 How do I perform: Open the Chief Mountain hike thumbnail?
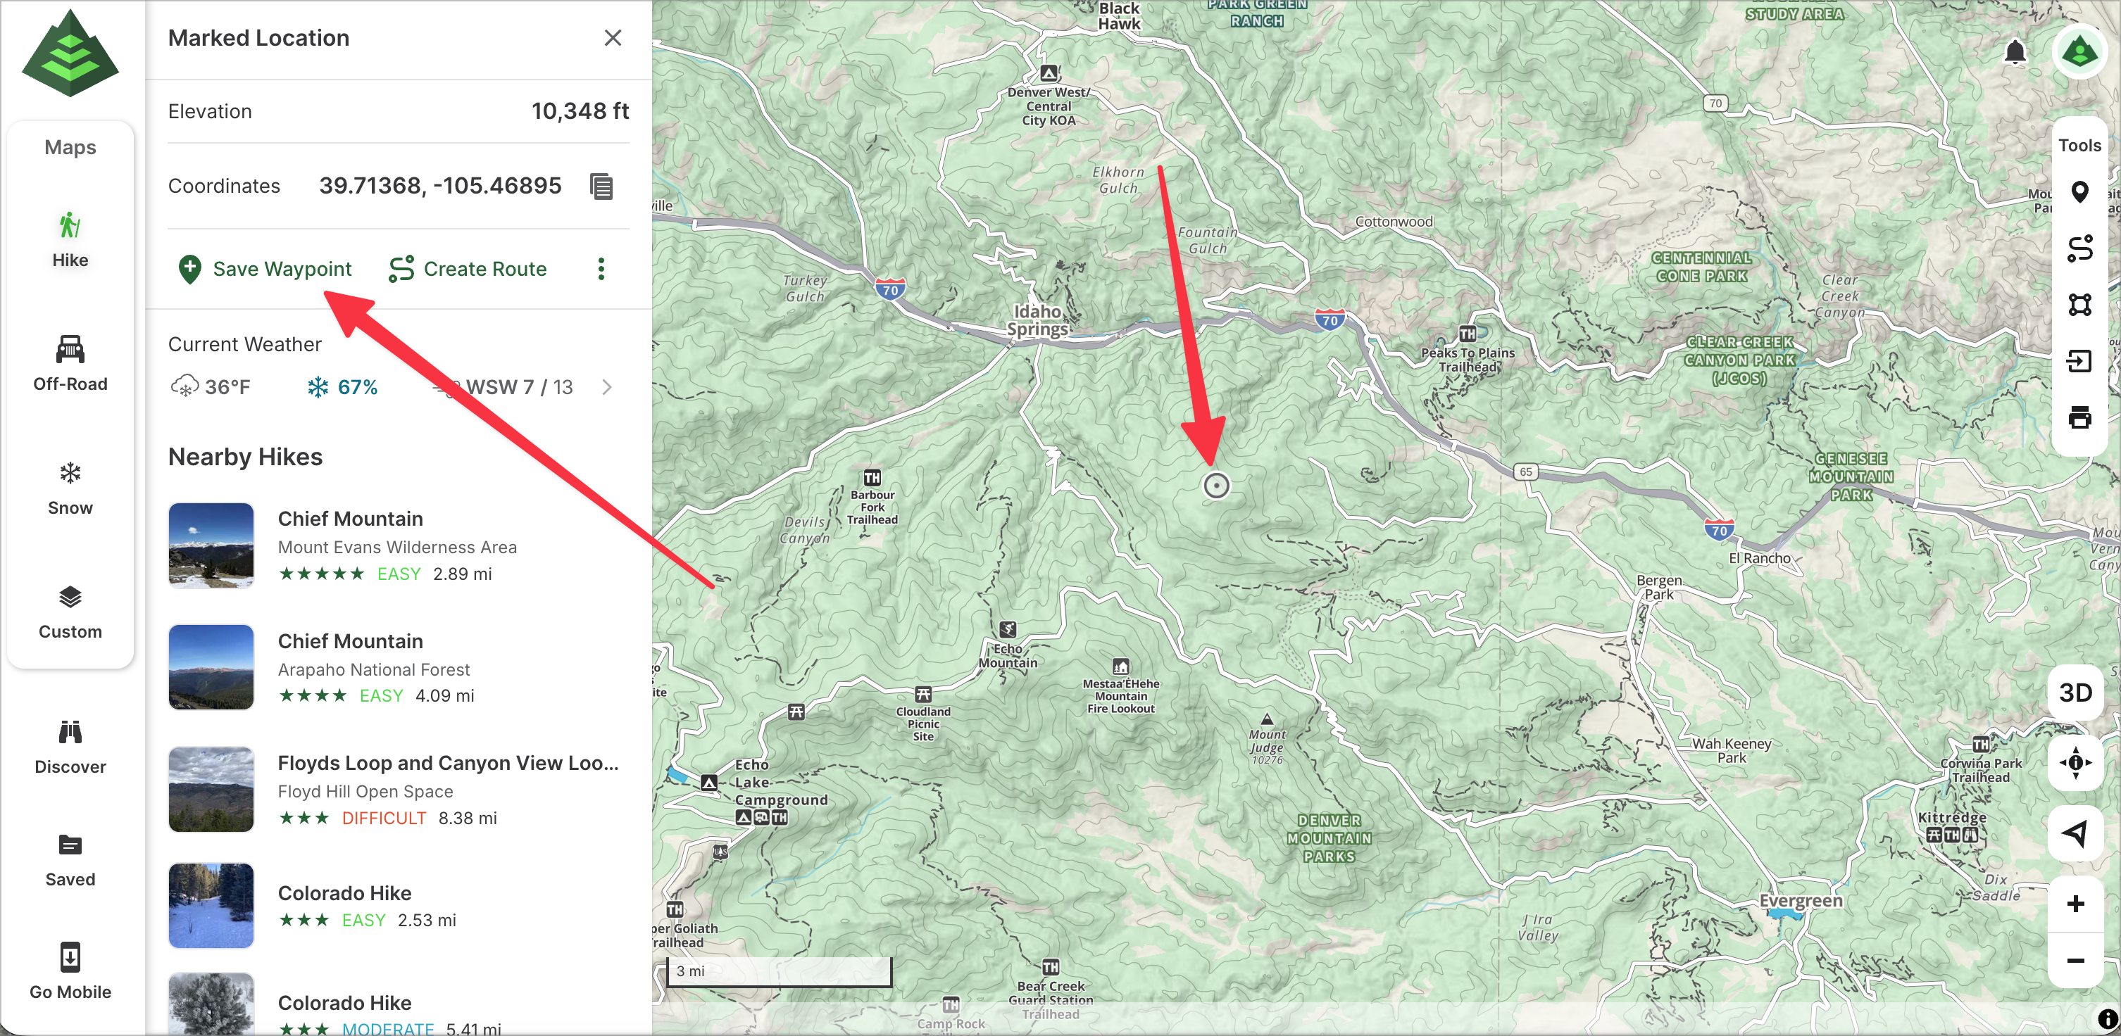tap(211, 545)
